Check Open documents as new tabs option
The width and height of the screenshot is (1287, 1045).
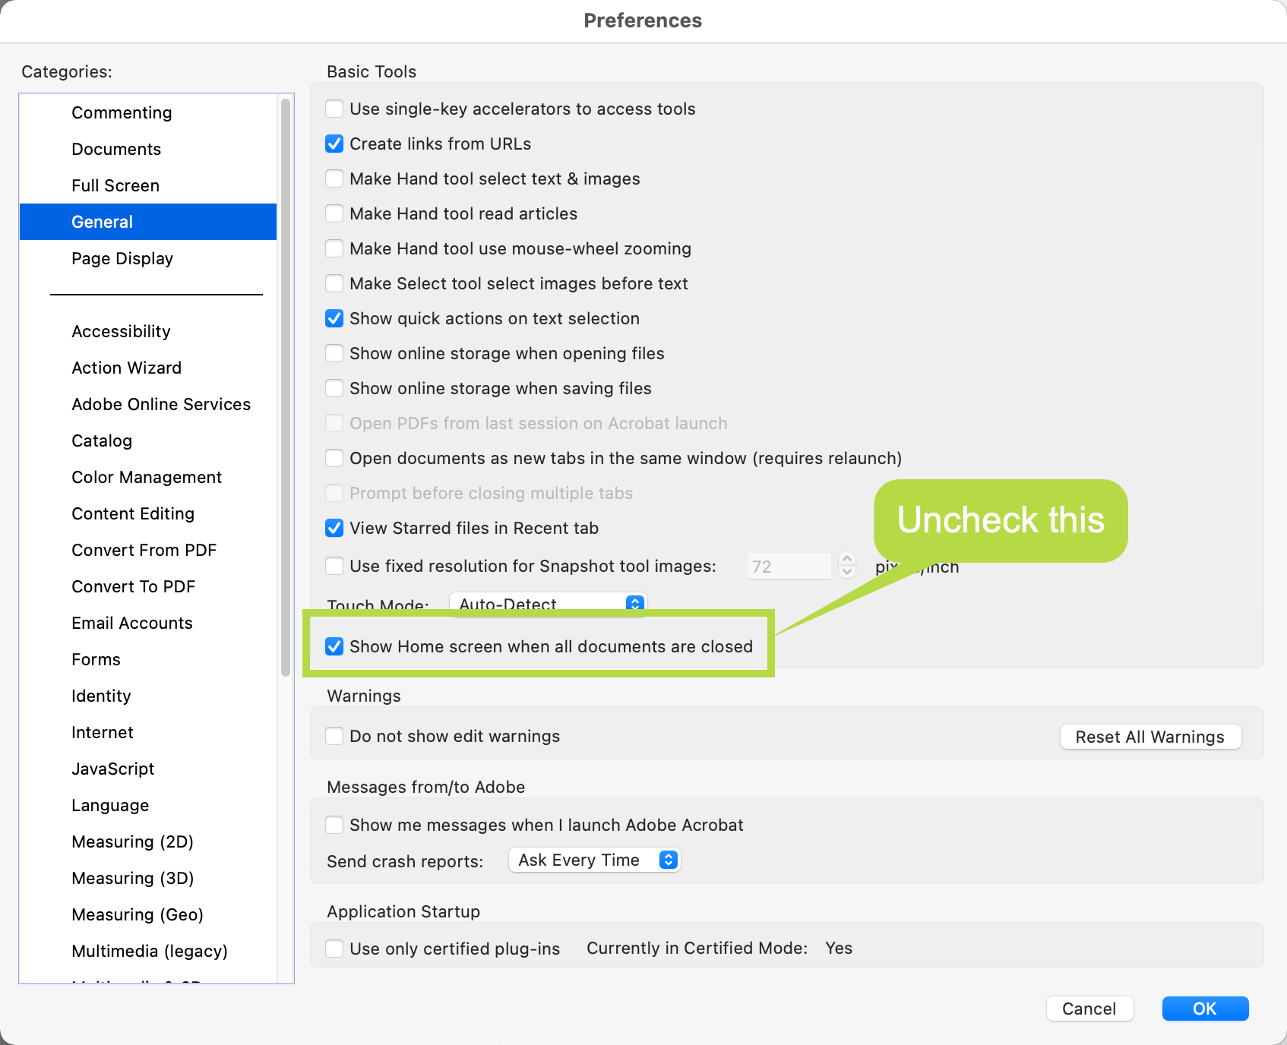(x=334, y=458)
